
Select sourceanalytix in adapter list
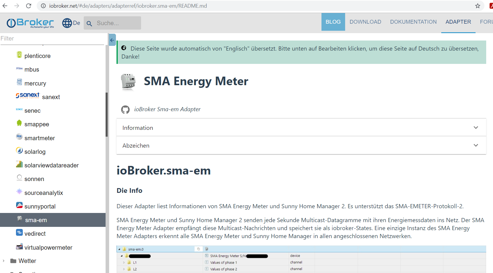point(44,193)
